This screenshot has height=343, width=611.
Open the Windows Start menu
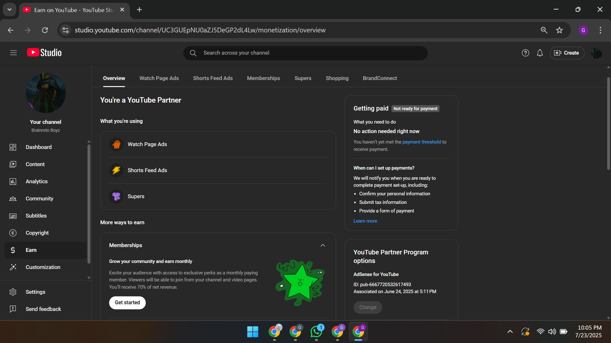253,332
